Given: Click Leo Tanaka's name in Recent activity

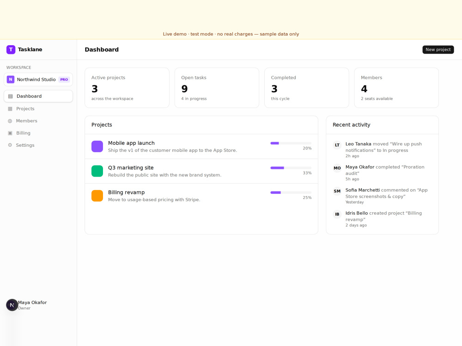Looking at the screenshot, I should (359, 144).
